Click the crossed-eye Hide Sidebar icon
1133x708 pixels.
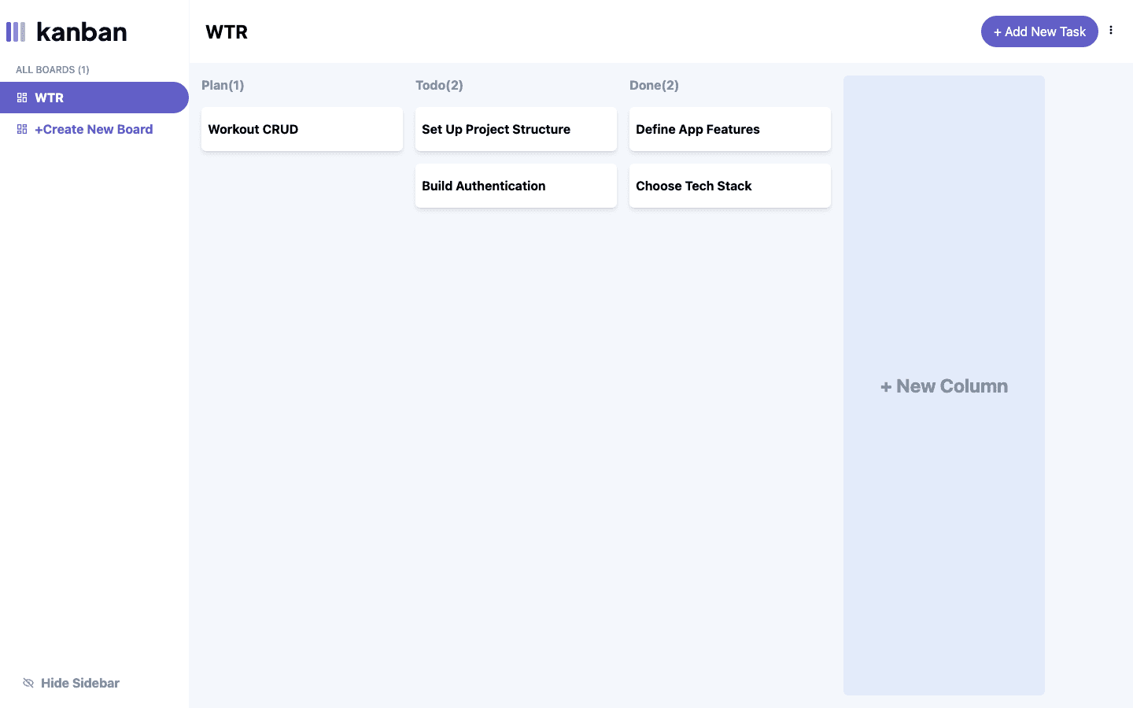[x=28, y=683]
